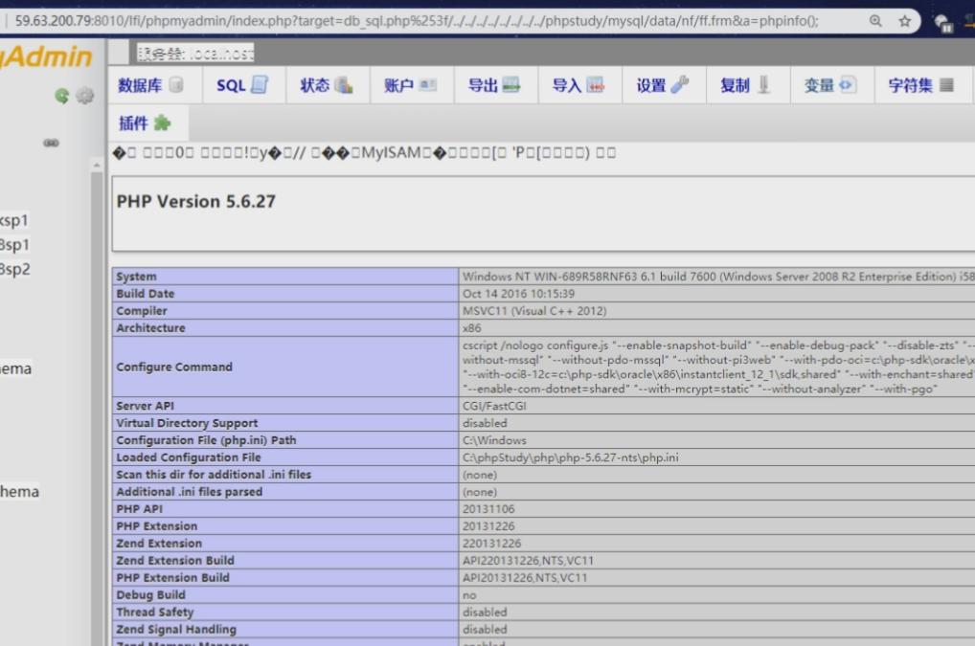
Task: Click the wrench icon beside 设置
Action: click(680, 84)
